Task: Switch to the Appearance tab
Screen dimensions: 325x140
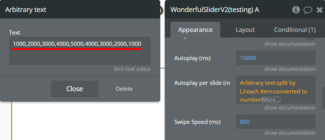Action: click(195, 30)
